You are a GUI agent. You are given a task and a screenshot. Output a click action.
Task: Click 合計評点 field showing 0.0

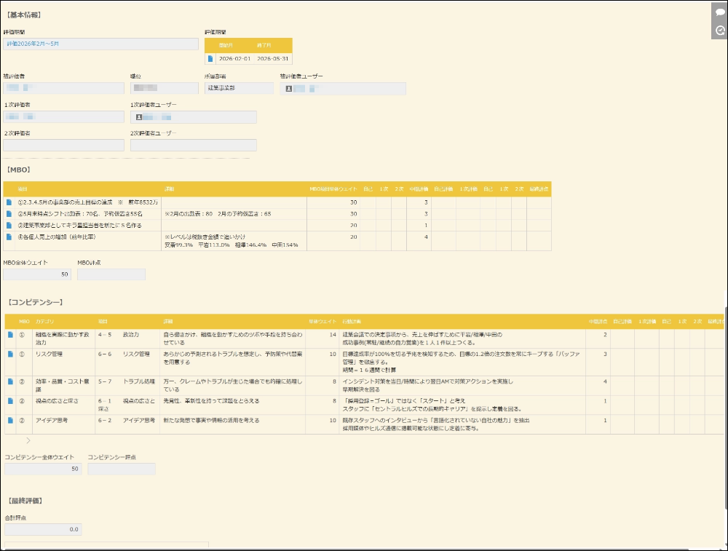pyautogui.click(x=43, y=529)
